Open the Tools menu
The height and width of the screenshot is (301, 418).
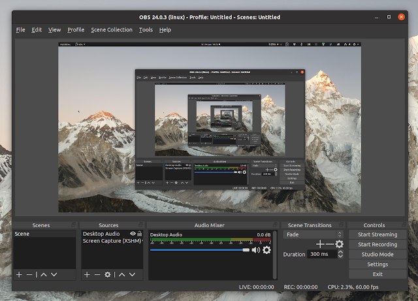click(x=146, y=29)
